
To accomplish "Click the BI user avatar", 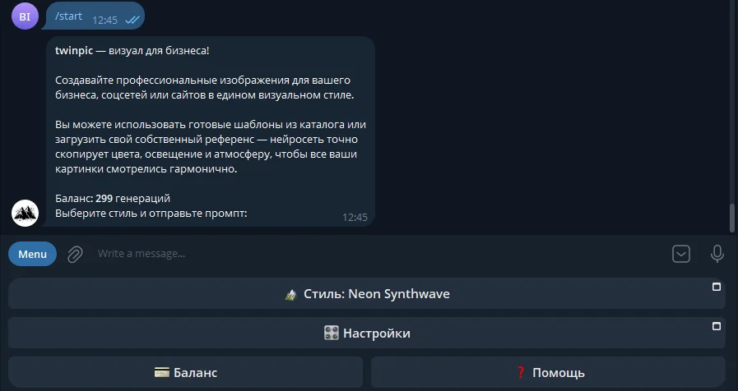I will click(25, 16).
